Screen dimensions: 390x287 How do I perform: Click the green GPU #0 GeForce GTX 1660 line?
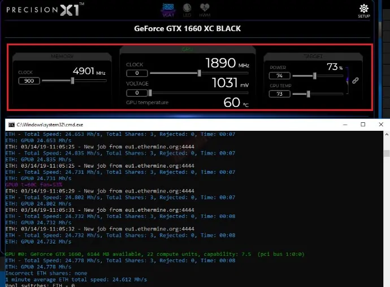click(155, 254)
